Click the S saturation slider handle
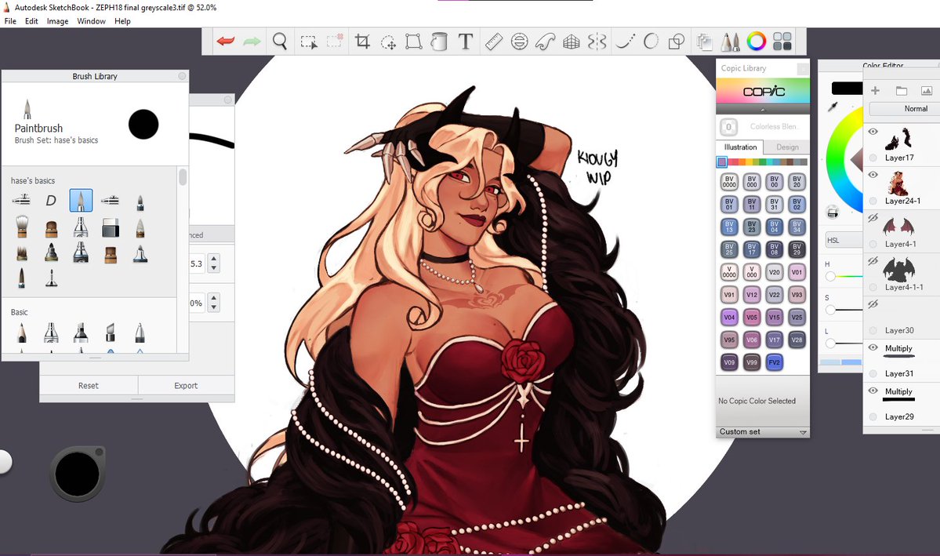The height and width of the screenshot is (556, 940). 830,310
